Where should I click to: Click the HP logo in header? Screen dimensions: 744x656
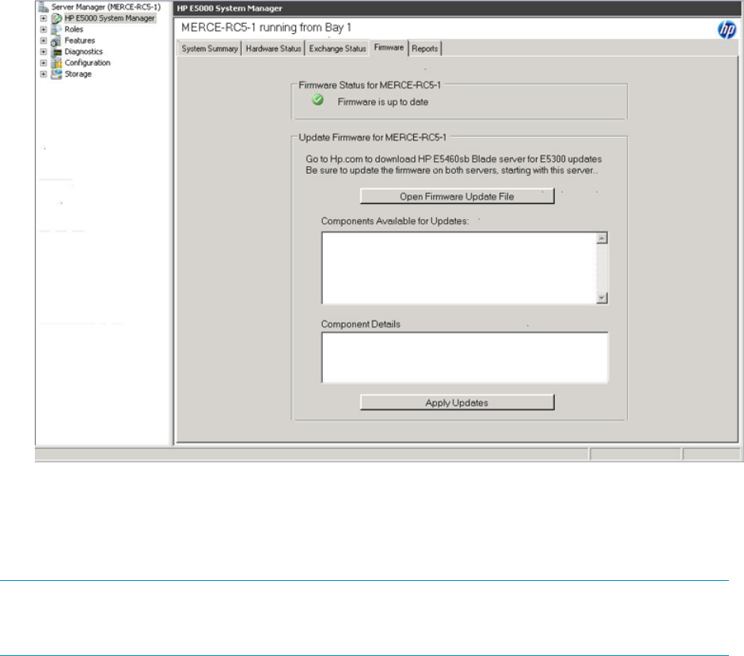727,30
